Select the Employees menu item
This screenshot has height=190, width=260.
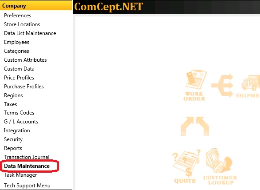16,42
